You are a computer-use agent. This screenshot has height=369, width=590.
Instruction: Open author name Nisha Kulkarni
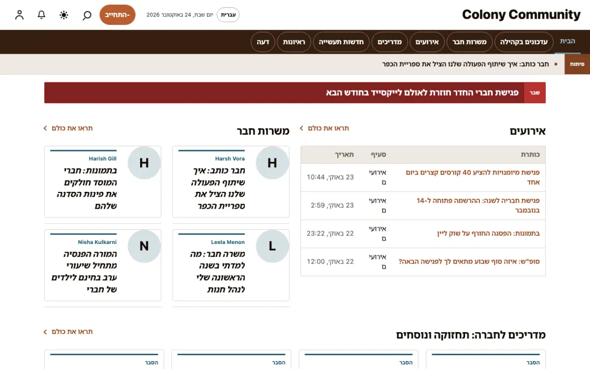(97, 242)
